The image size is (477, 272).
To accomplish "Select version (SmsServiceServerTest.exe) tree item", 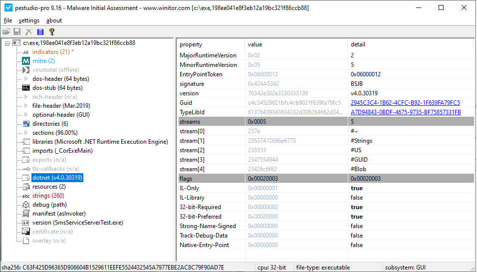I will [x=77, y=223].
